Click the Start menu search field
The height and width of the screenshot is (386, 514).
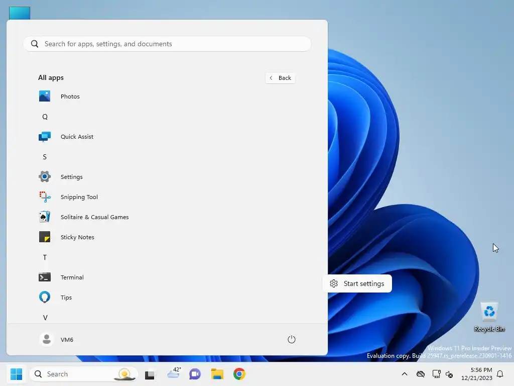point(167,44)
